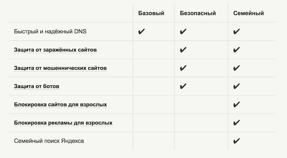Viewport: 287px width, 158px height.
Task: Click Семейный checkmark for Защита от ботов
Action: click(236, 86)
